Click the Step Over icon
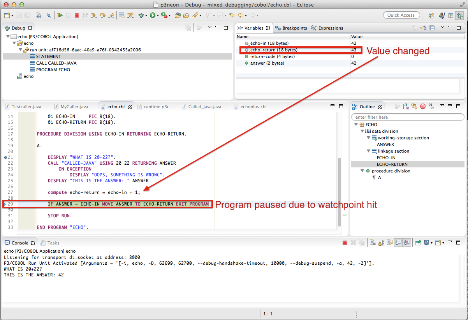Viewport: 468px width, 320px height. click(102, 16)
